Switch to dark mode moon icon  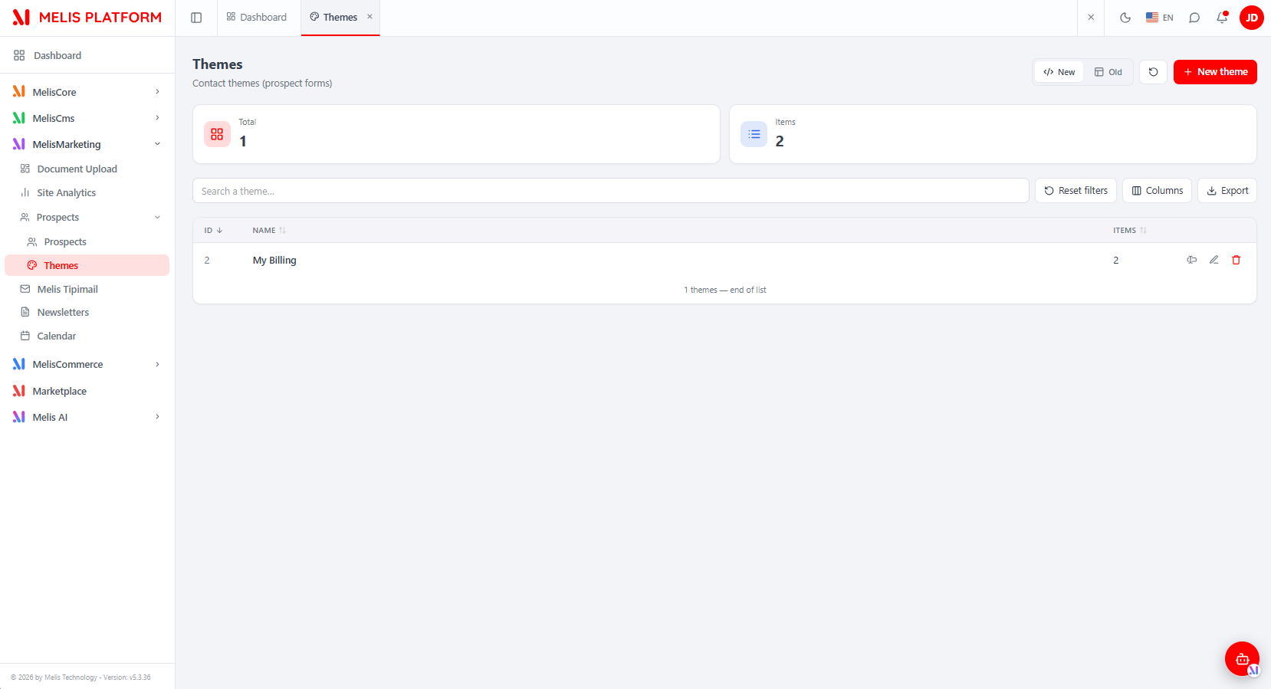(1125, 18)
